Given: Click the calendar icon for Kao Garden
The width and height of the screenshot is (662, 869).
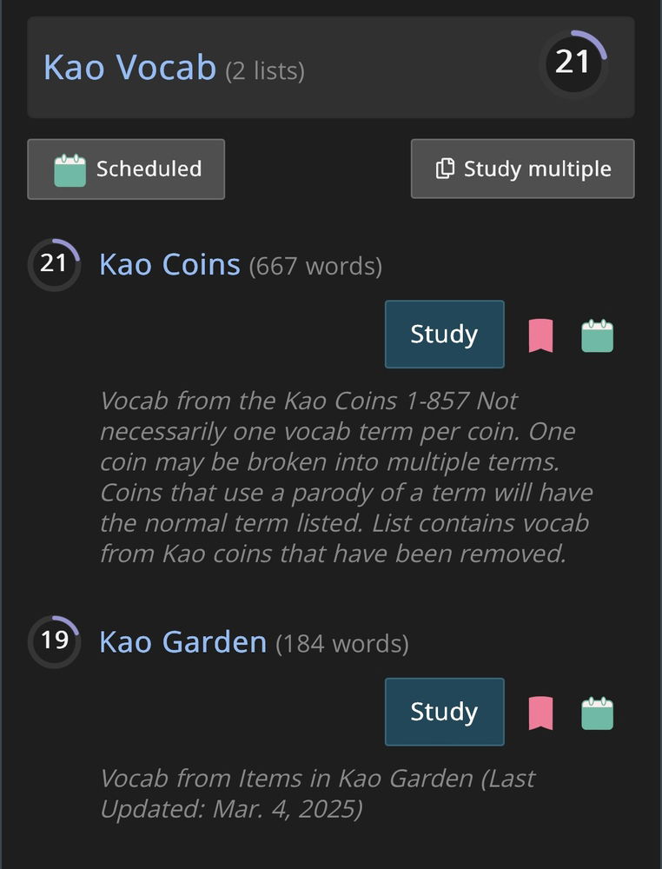Looking at the screenshot, I should click(x=597, y=713).
